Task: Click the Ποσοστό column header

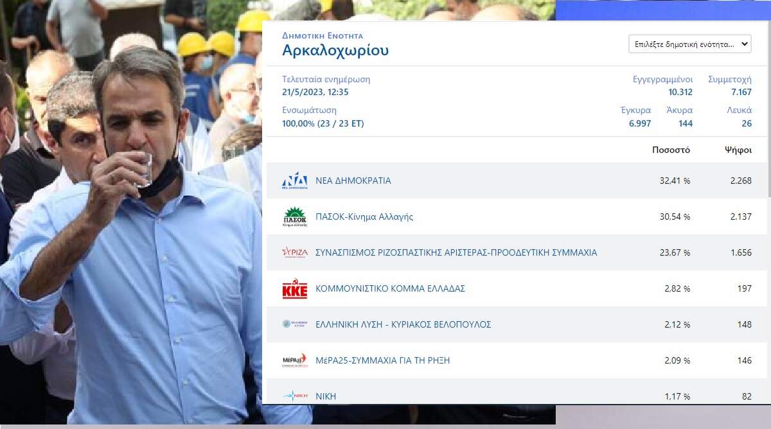Action: [671, 150]
